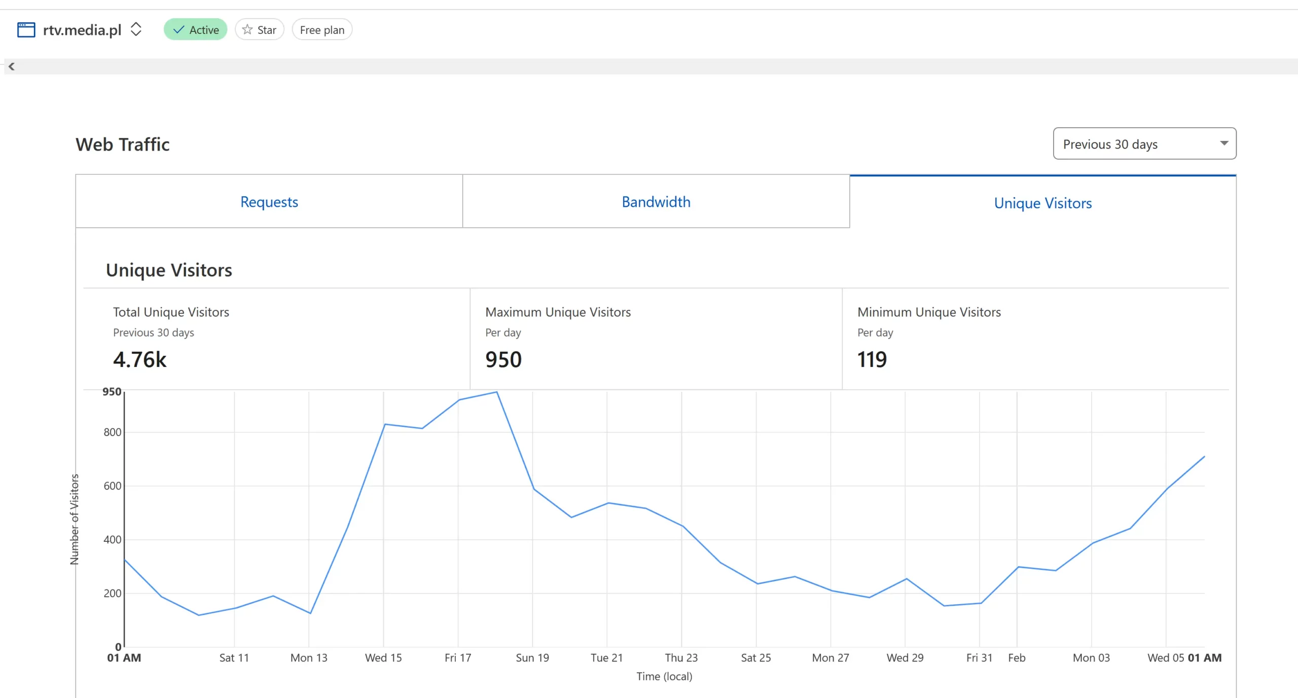Switch to the Requests tab

pos(269,202)
